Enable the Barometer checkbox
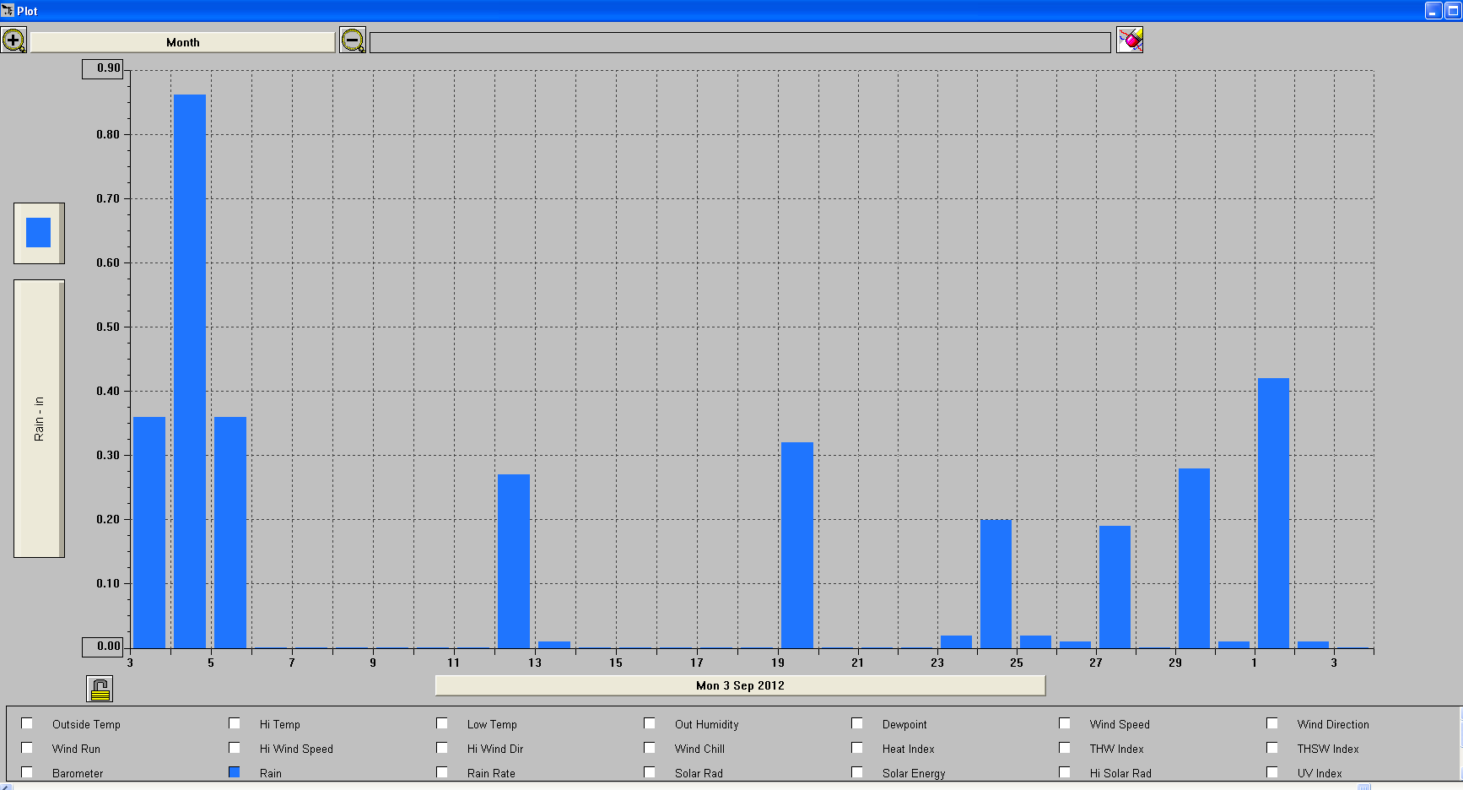 (28, 772)
